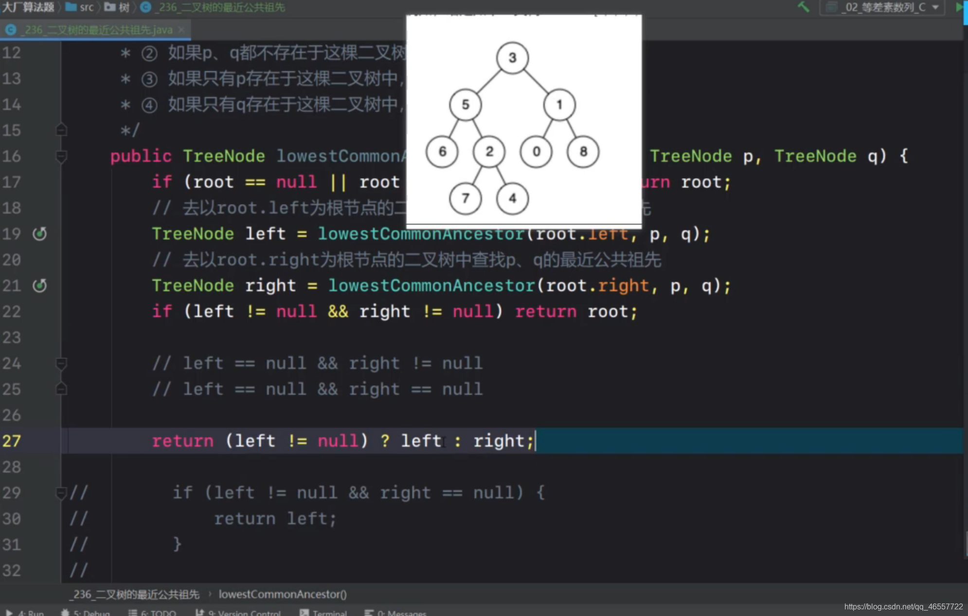The height and width of the screenshot is (616, 968).
Task: Collapse the comment fold marker on line 24
Action: (61, 363)
